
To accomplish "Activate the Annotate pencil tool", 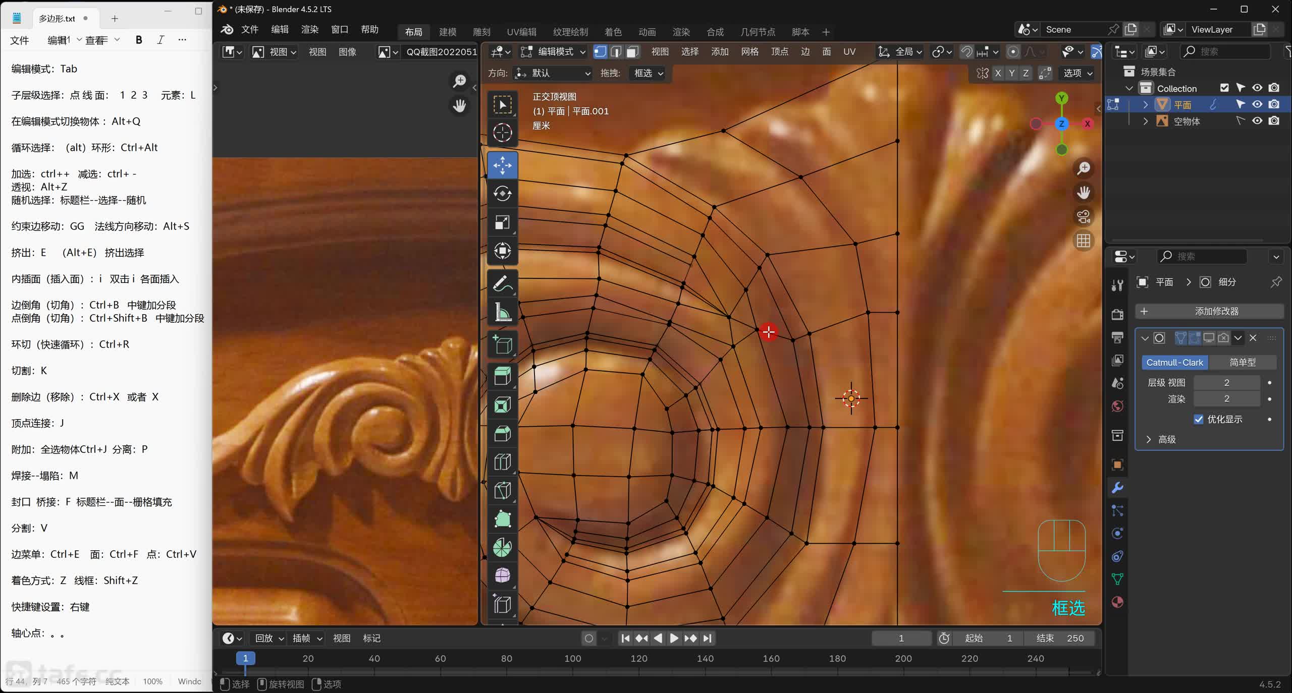I will (502, 284).
